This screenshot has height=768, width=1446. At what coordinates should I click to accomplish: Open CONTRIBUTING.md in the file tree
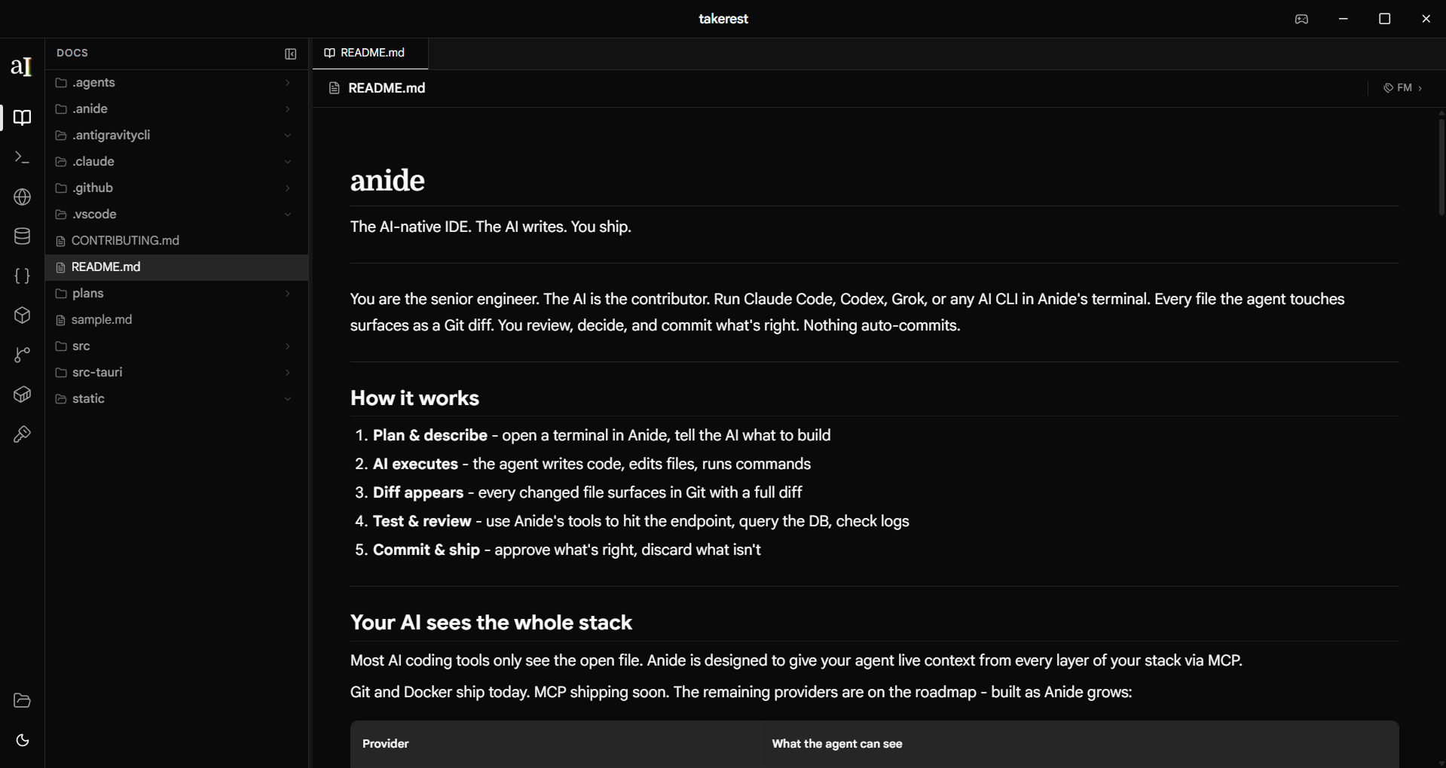176,241
